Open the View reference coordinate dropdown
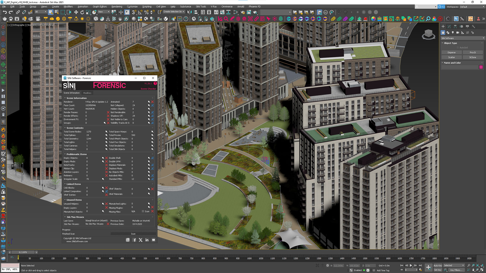This screenshot has height=273, width=486. [x=104, y=12]
